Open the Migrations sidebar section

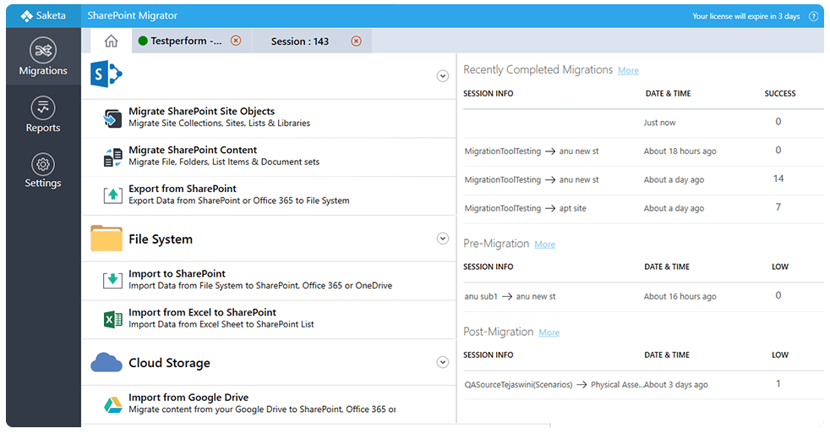click(43, 57)
